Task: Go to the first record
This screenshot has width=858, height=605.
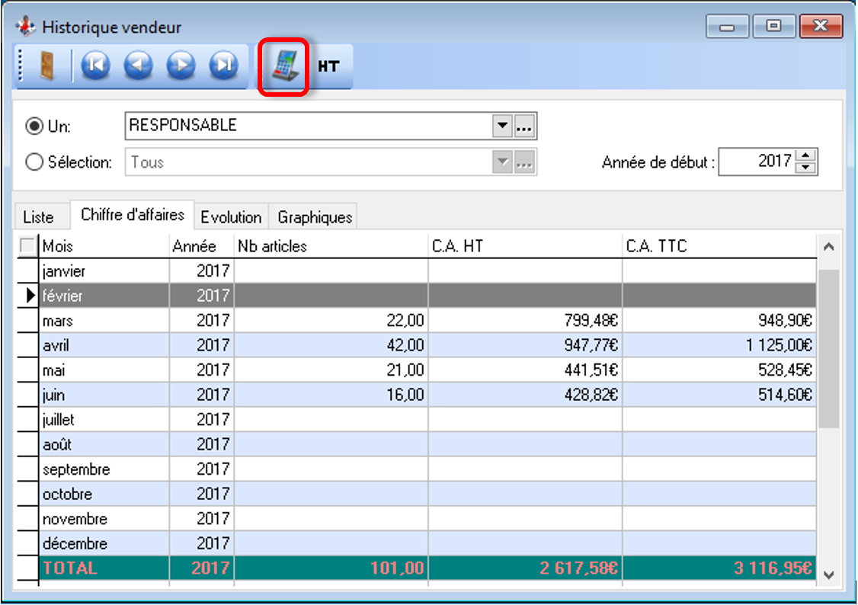Action: 95,66
